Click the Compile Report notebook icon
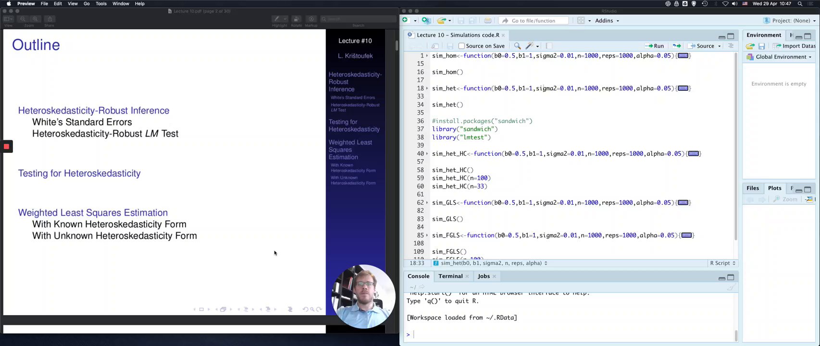Screen dimensions: 820x346 click(548, 46)
